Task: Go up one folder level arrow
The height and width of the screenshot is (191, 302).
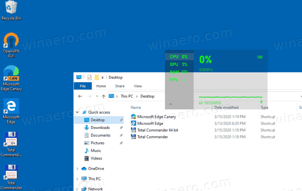Action: tap(104, 96)
